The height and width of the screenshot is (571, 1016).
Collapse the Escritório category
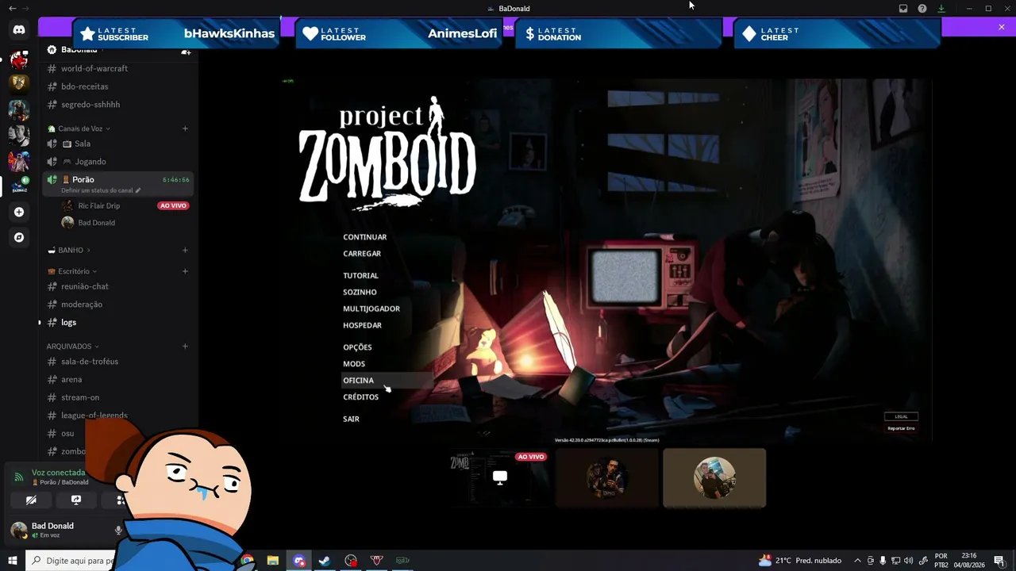[72, 271]
